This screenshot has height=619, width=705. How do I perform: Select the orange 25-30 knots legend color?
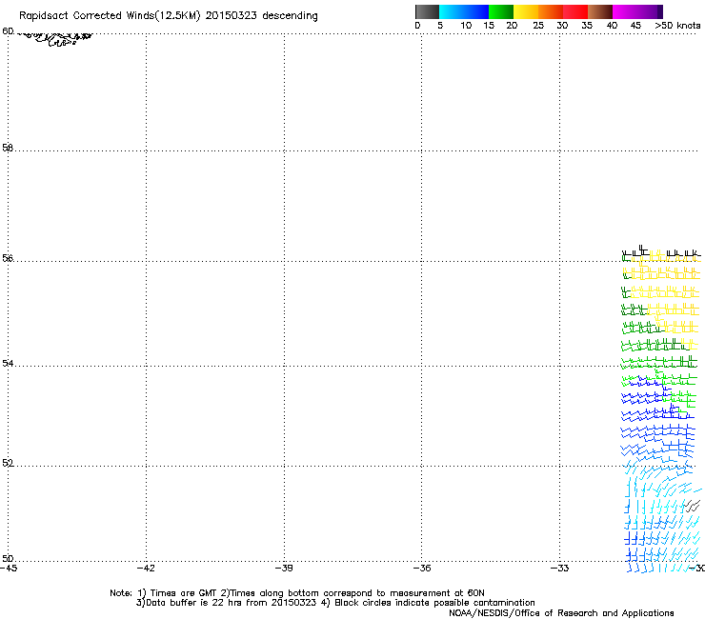click(551, 11)
